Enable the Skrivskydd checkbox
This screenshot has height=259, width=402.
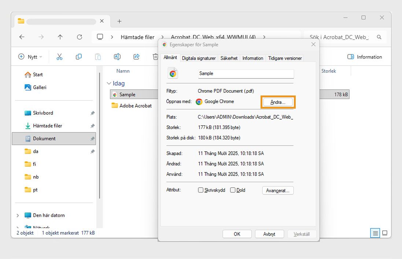(201, 190)
